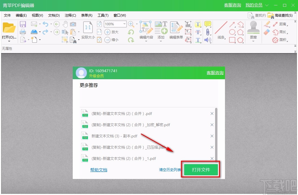Open the zoom level 100% combo box
This screenshot has width=298, height=195.
coord(115,24)
